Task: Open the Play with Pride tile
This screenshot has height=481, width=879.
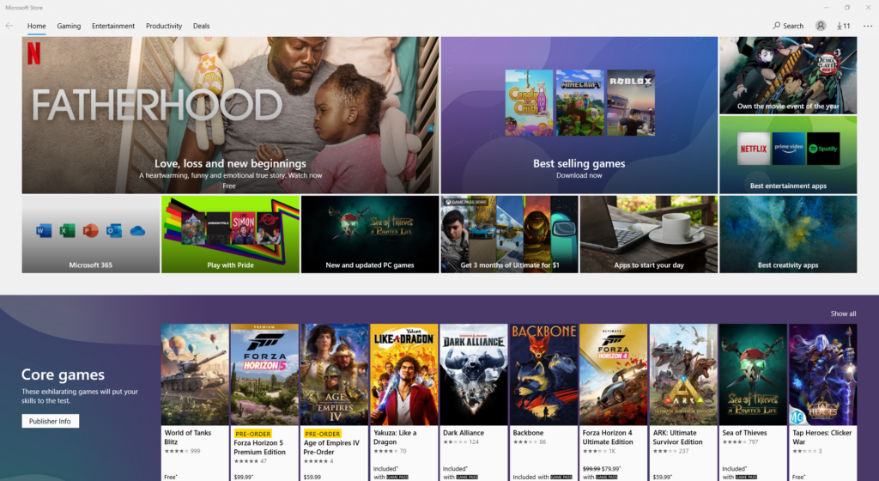Action: tap(230, 234)
